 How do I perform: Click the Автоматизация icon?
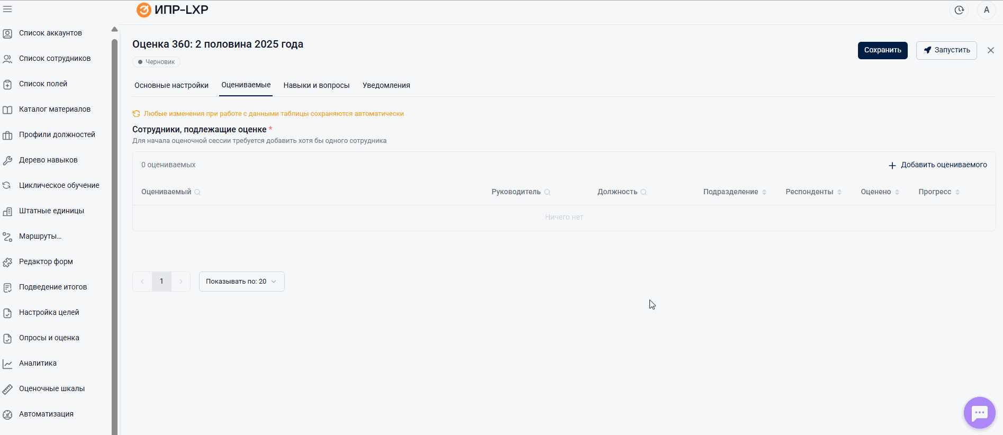tap(7, 414)
